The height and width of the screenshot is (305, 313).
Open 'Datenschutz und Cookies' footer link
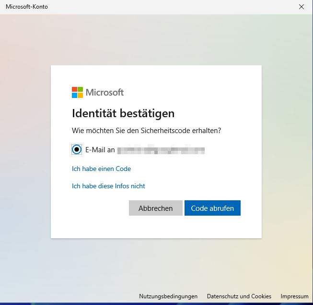239,296
